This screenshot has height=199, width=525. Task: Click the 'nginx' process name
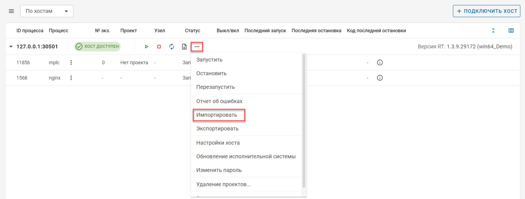coord(55,78)
